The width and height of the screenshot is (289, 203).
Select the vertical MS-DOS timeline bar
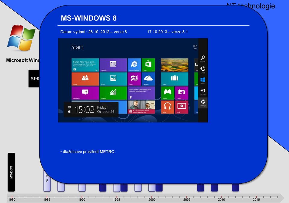[x=11, y=172]
